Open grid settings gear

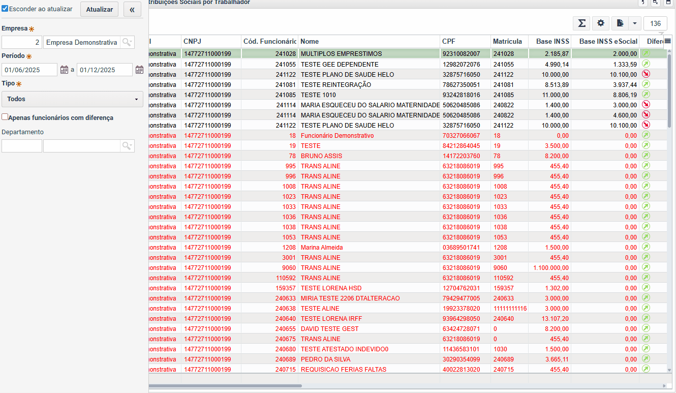[x=600, y=23]
